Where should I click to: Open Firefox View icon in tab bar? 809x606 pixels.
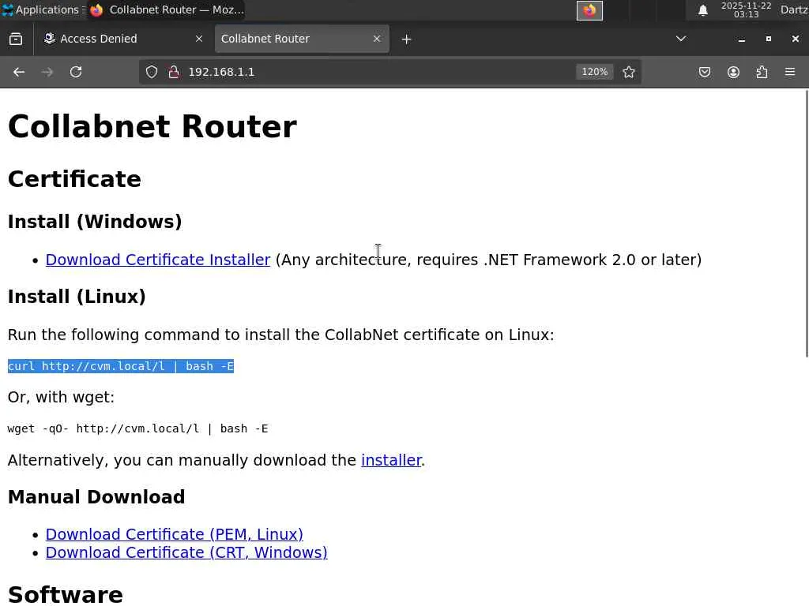click(x=16, y=39)
